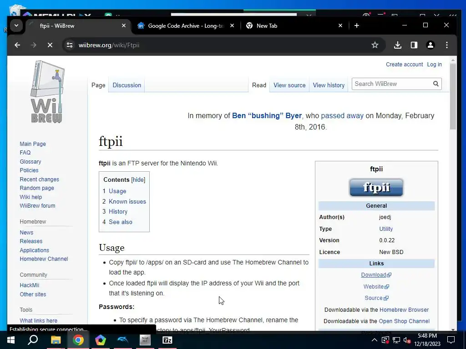Open the Chrome three-dot menu
This screenshot has width=466, height=349.
pyautogui.click(x=447, y=45)
